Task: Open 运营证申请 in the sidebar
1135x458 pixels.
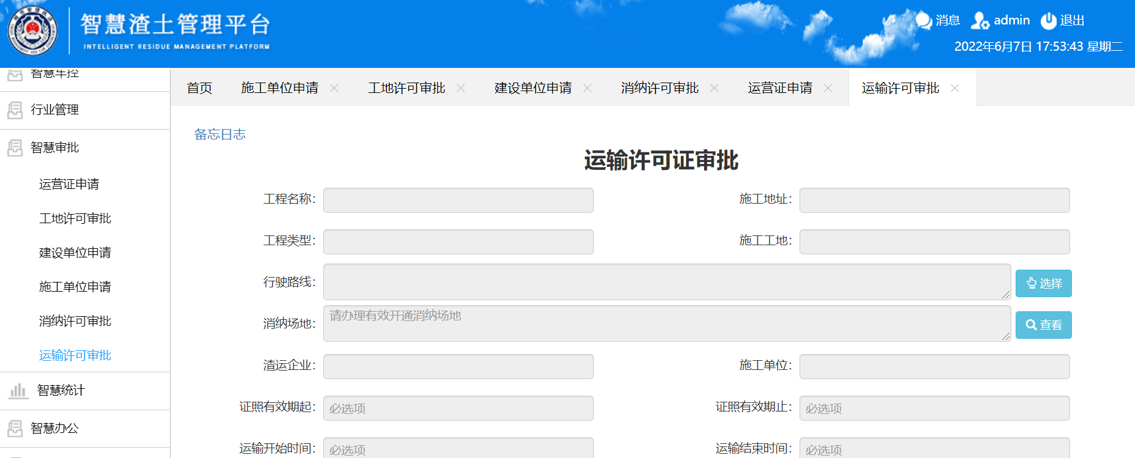Action: point(69,184)
